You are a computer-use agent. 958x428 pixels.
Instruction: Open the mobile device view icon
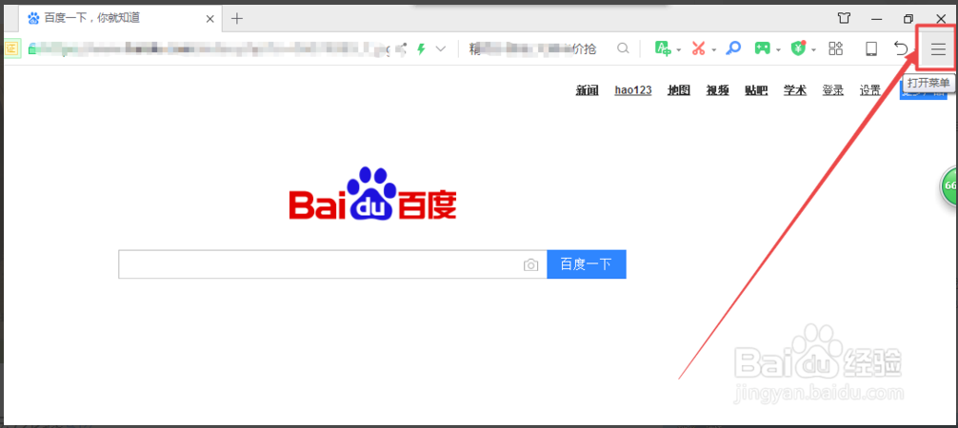(x=871, y=49)
